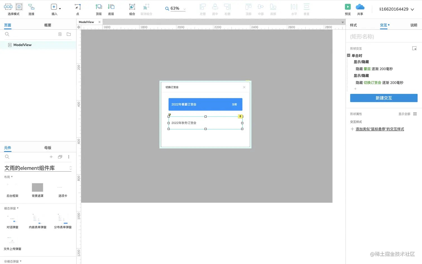This screenshot has height=264, width=422.
Task: Open the canvas tab list dropdown
Action: pyautogui.click(x=342, y=22)
